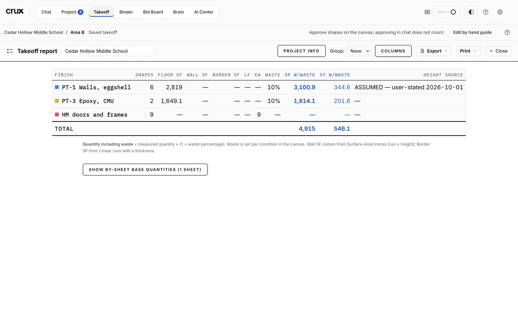
Task: Select the Takeoff tab
Action: (x=101, y=12)
